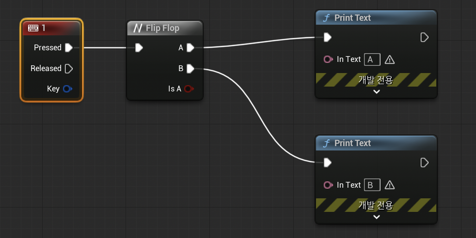Click the In Text pin of the Print Text A node

[328, 59]
